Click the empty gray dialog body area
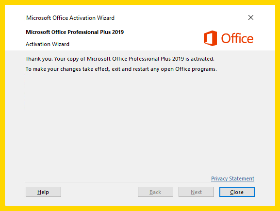280x211 pixels. [x=140, y=123]
